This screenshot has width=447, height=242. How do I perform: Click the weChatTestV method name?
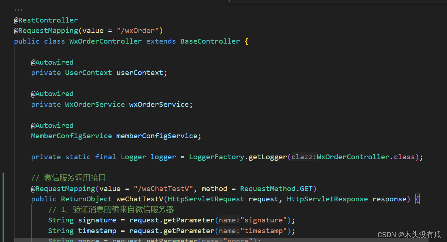click(140, 199)
